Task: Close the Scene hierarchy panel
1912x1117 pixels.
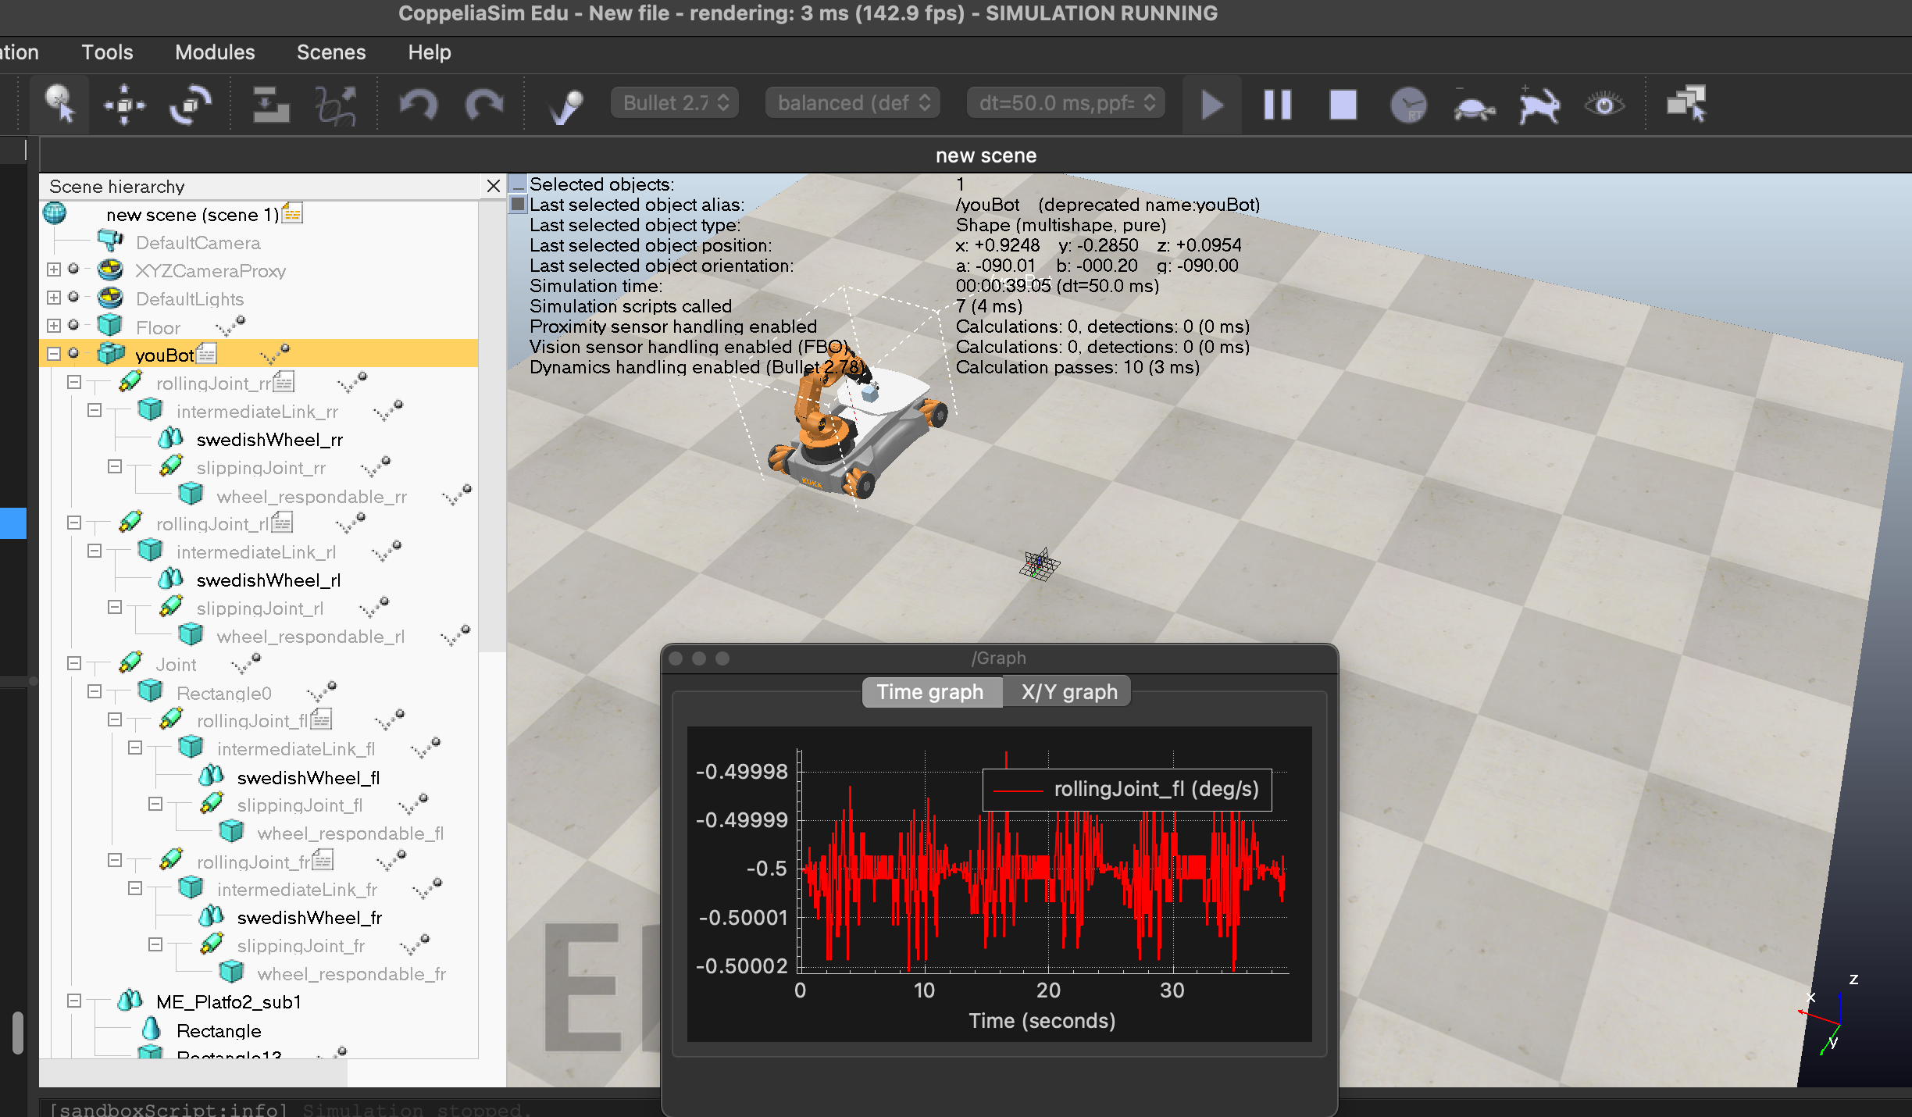Action: (493, 186)
